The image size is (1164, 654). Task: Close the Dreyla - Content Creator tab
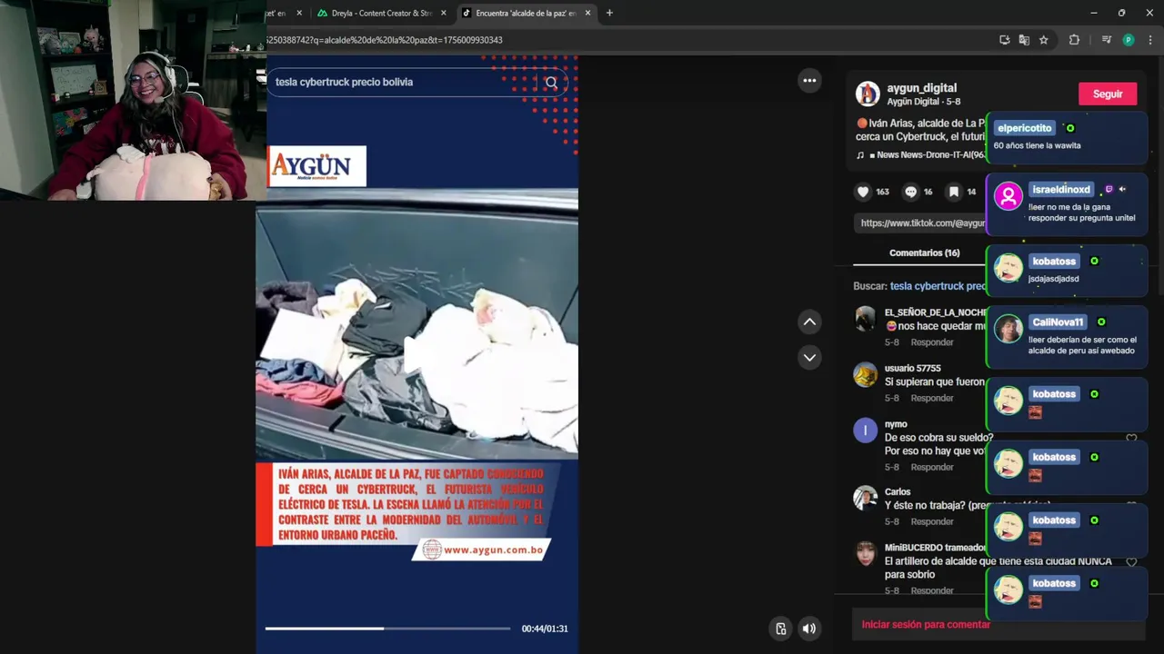pos(444,13)
